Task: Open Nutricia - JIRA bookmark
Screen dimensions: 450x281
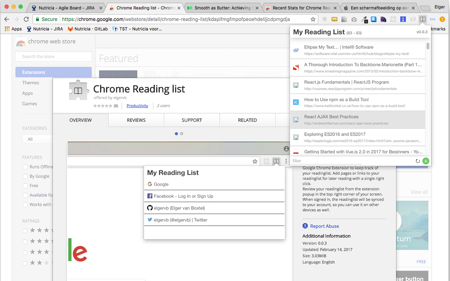Action: [45, 29]
